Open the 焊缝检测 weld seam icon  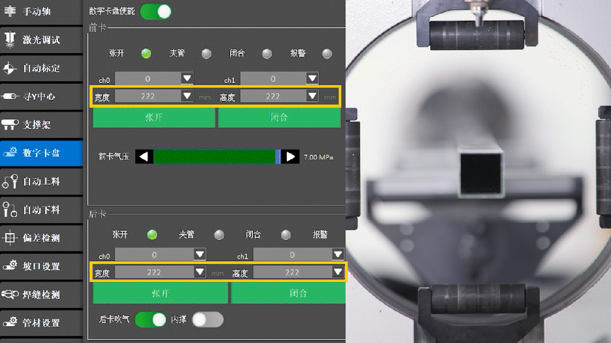10,294
